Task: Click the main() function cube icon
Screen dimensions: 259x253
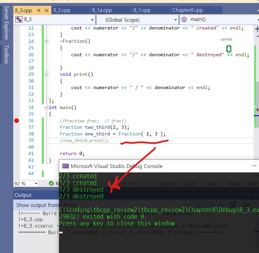Action: pos(184,20)
